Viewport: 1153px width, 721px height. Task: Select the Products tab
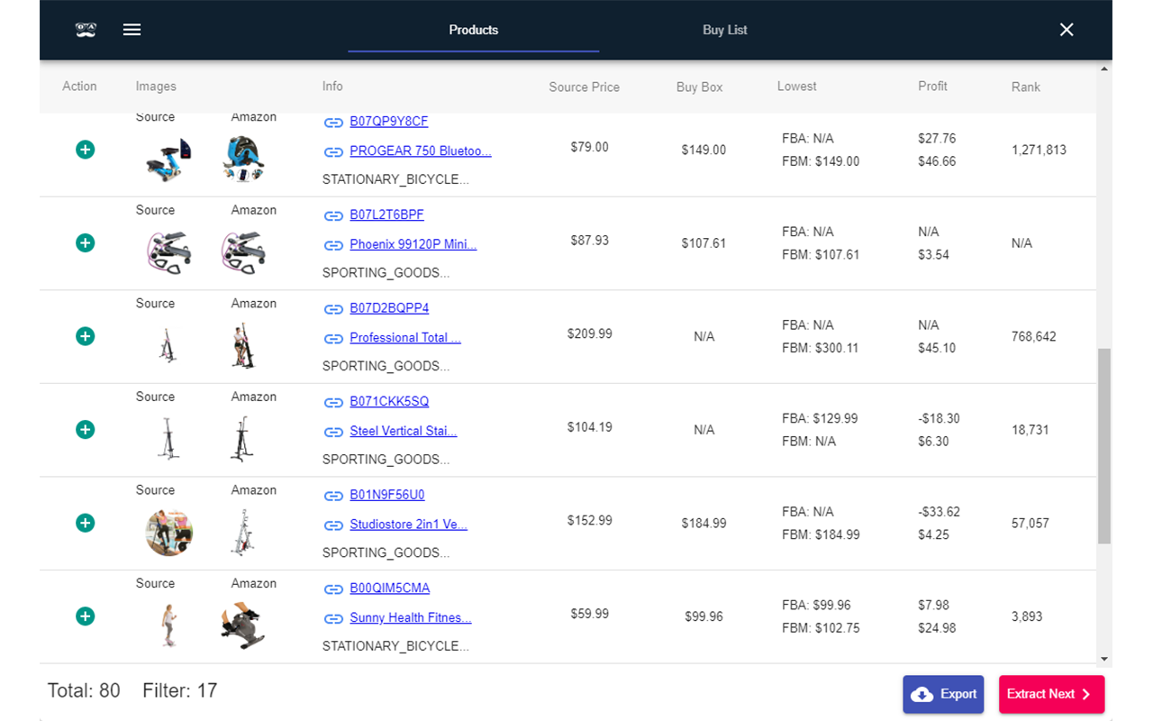pyautogui.click(x=473, y=30)
